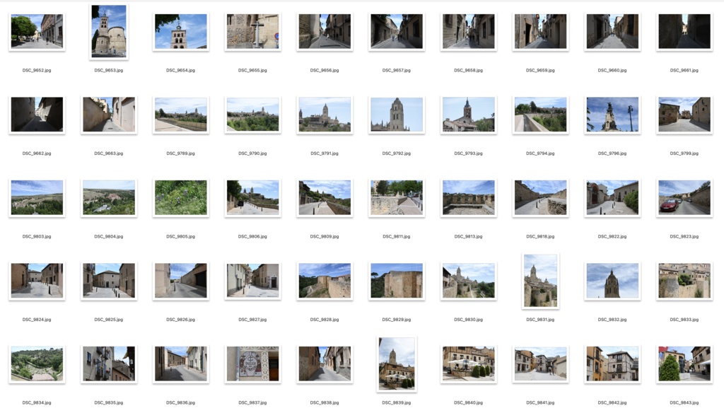Select the DSC_9825.jpg thumbnail
The height and width of the screenshot is (413, 724).
[108, 281]
